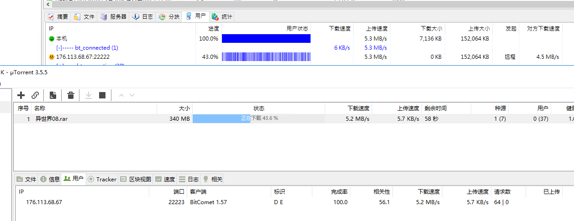The width and height of the screenshot is (574, 221).
Task: Click the striped 43.0% piece bar for 176.113.68.67:22222
Action: [266, 57]
